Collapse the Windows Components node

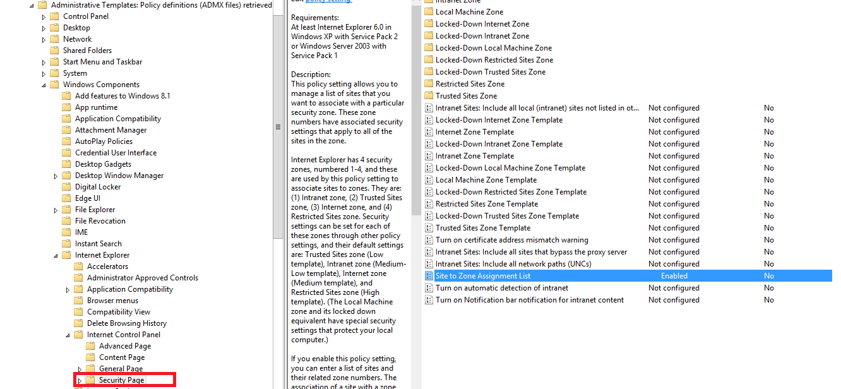pos(44,85)
